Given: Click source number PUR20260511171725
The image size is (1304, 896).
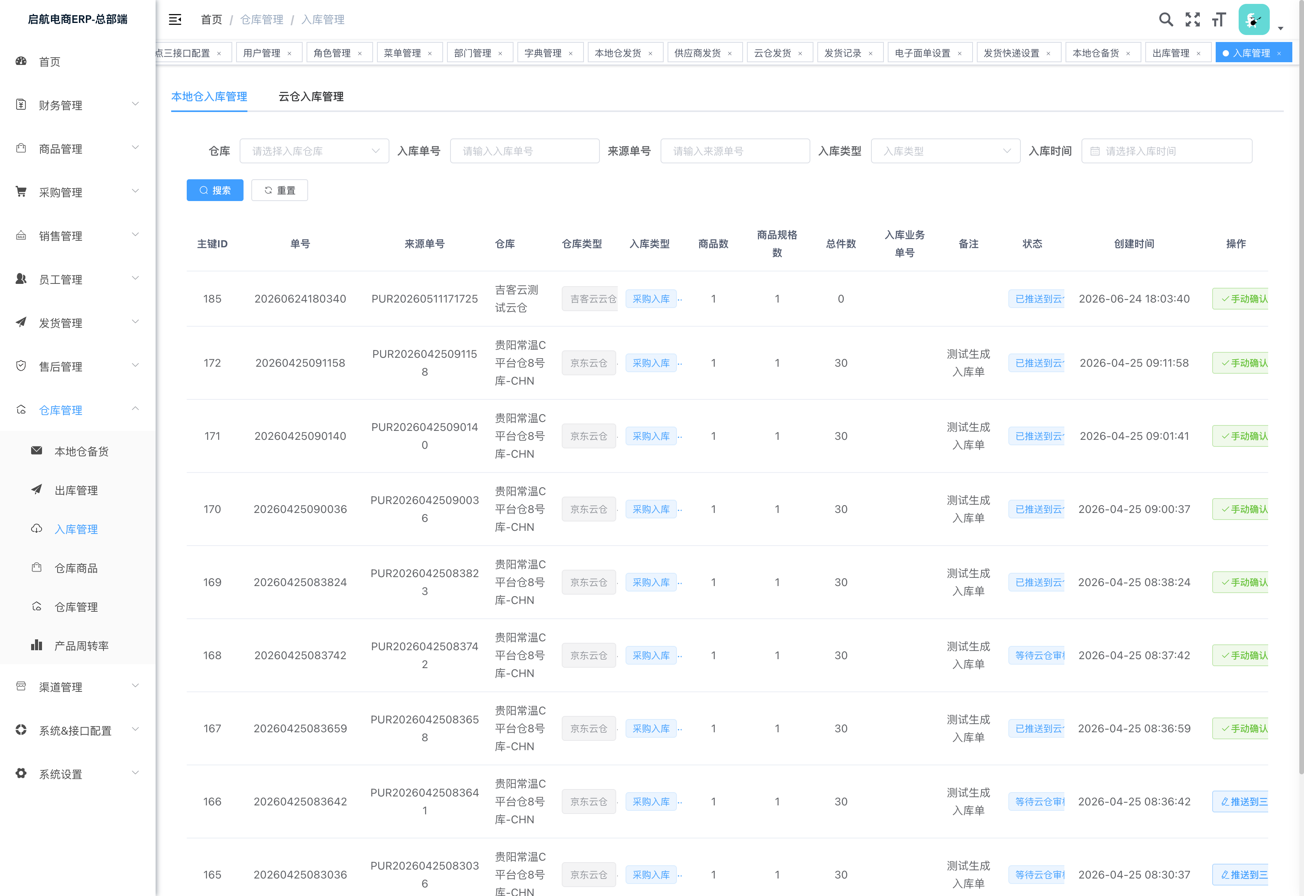Looking at the screenshot, I should (x=424, y=299).
